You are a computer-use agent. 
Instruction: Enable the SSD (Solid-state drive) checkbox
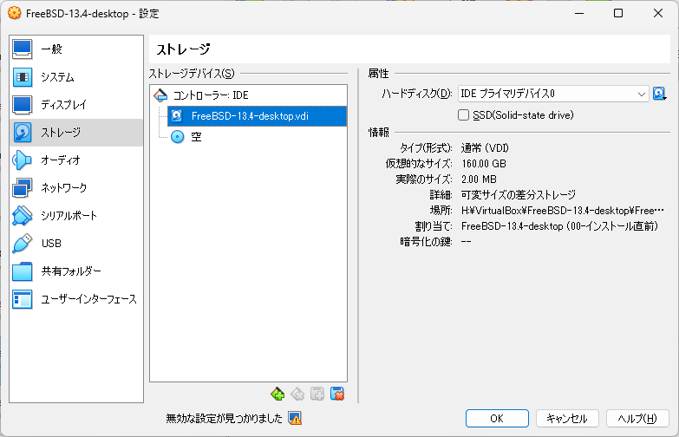pyautogui.click(x=463, y=115)
